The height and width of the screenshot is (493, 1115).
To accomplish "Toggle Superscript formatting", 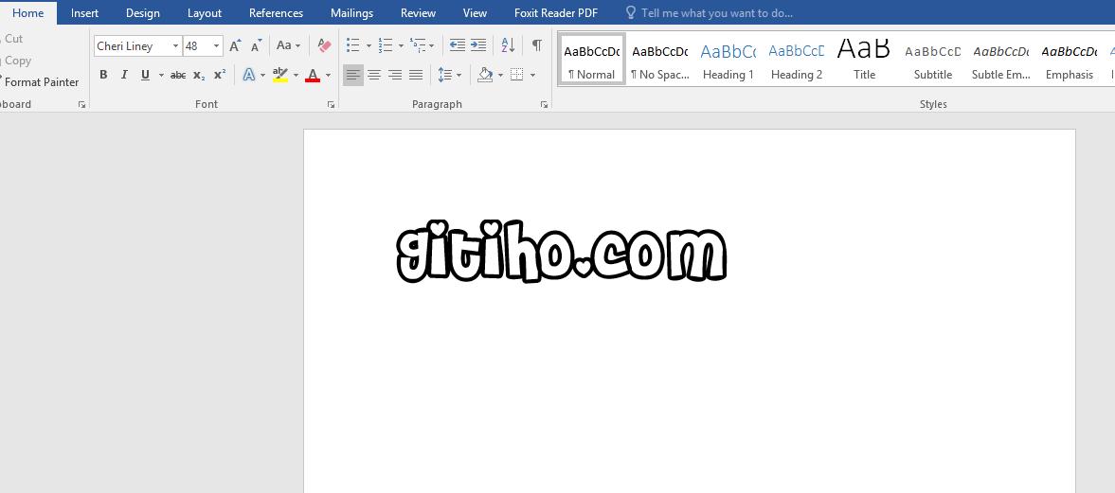I will [x=220, y=75].
